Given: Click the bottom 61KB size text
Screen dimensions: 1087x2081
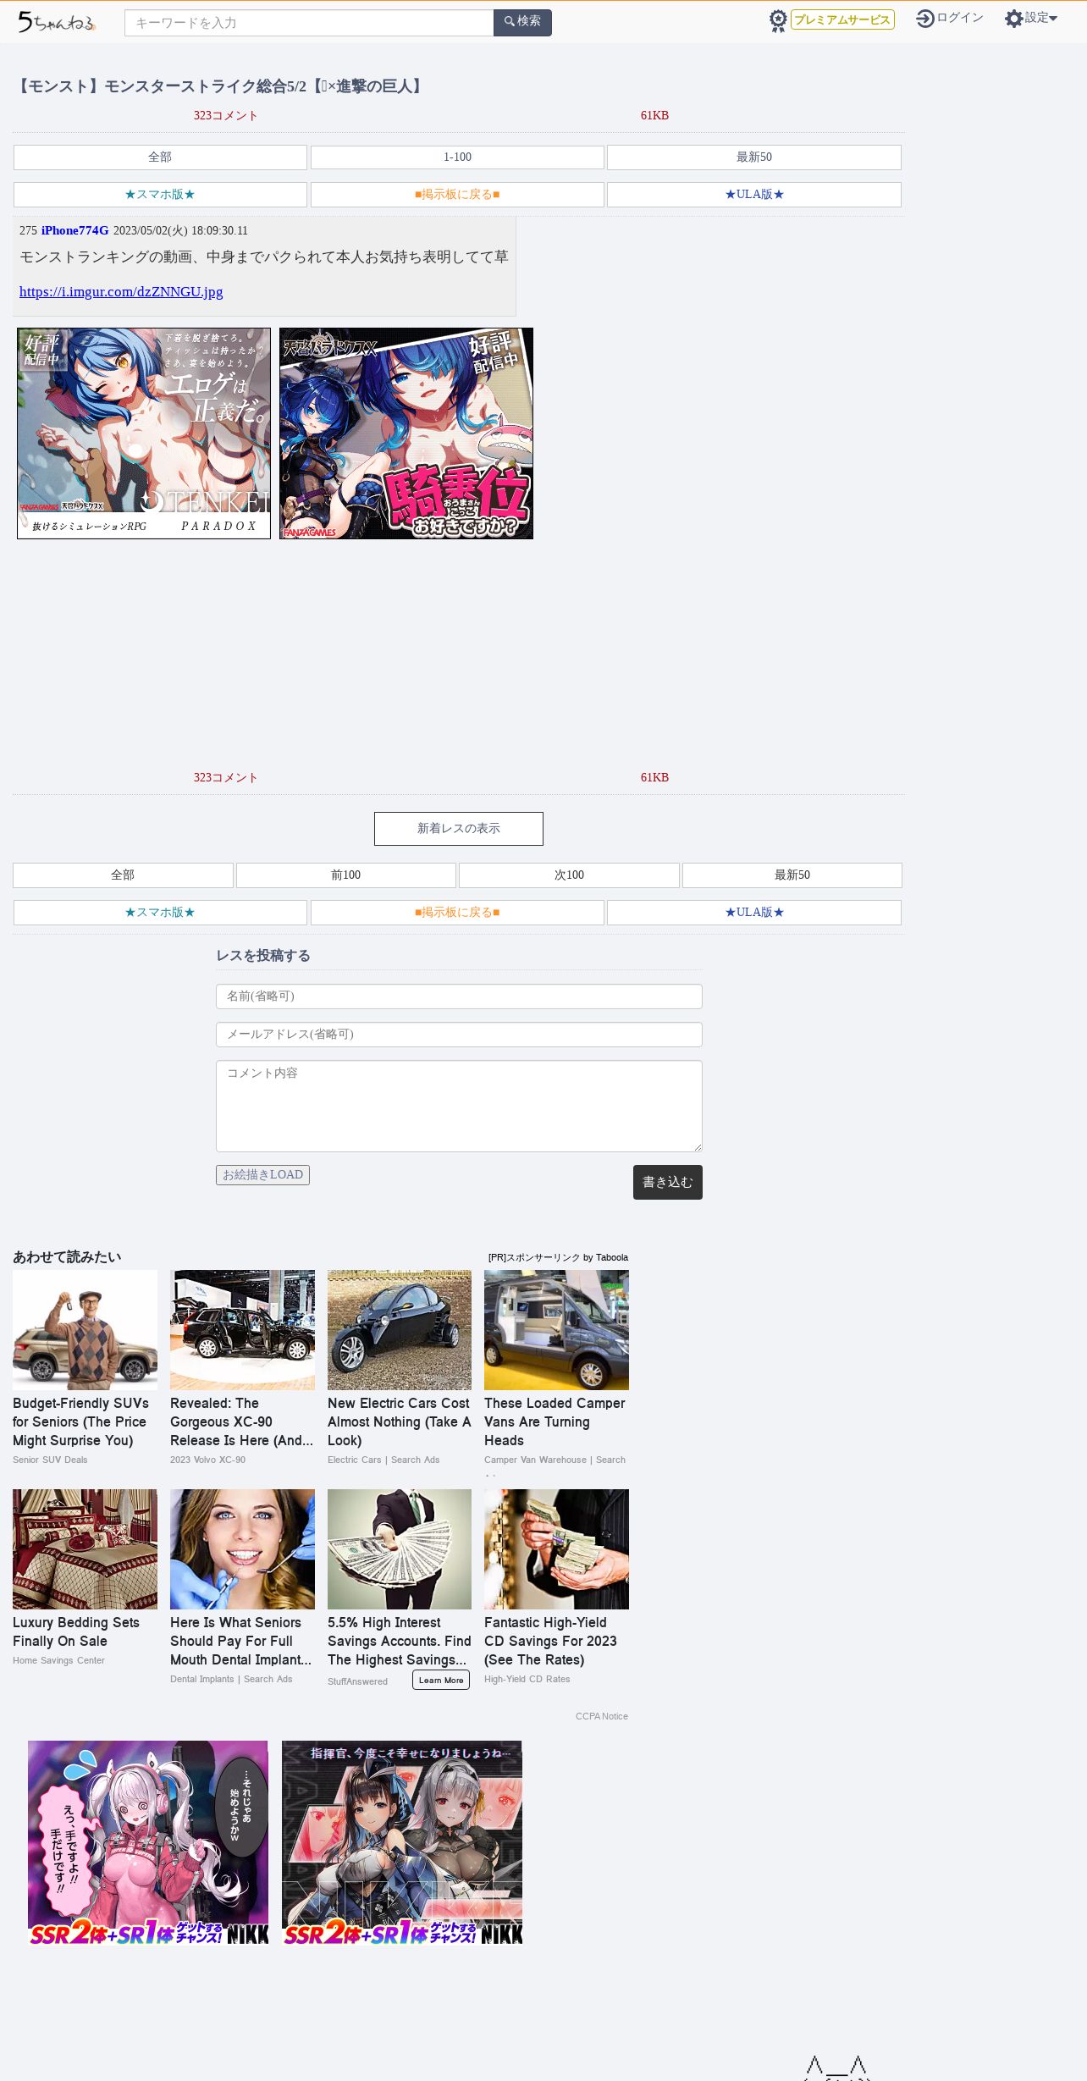Looking at the screenshot, I should point(654,778).
